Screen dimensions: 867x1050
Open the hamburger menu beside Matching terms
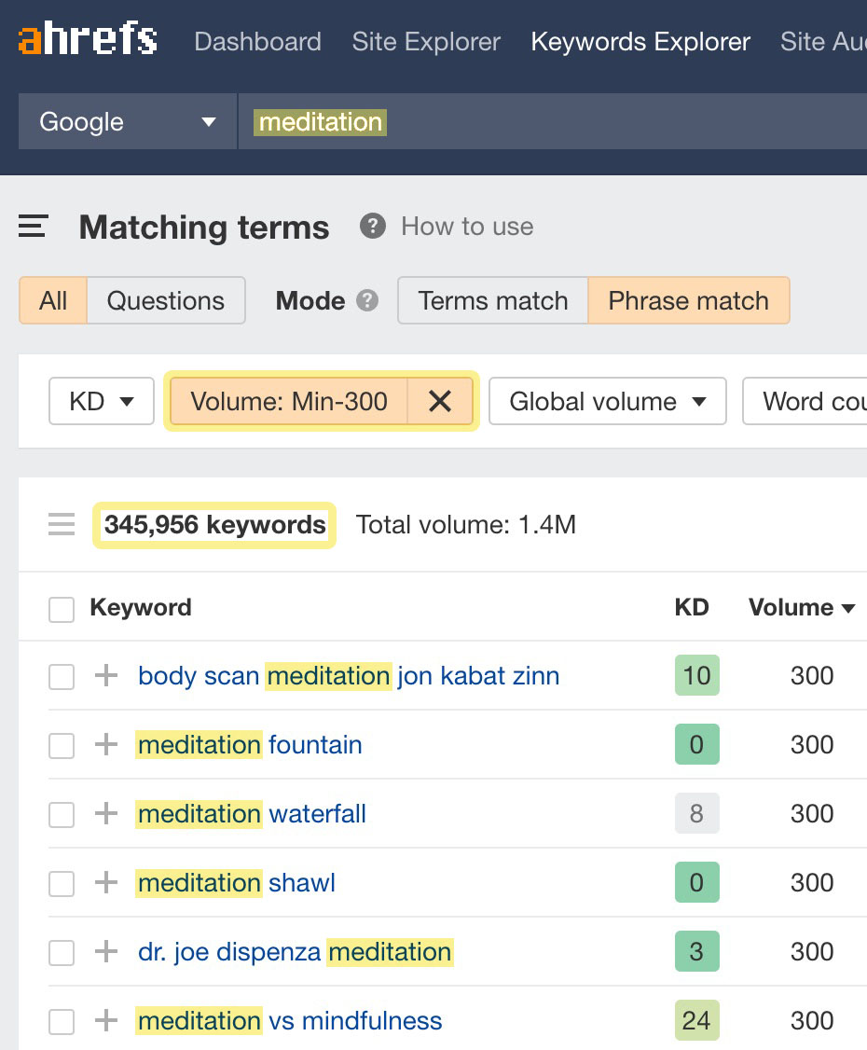pyautogui.click(x=34, y=227)
